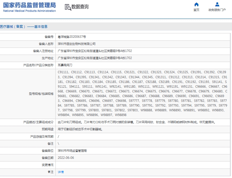Click the backslash value in 备注 row
Viewport: 232px width, 178px height.
tap(58, 144)
